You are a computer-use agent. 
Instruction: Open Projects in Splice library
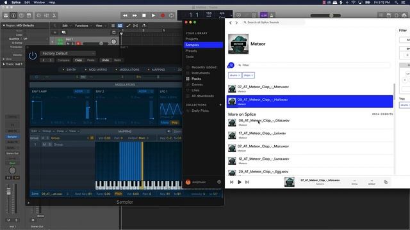(192, 39)
